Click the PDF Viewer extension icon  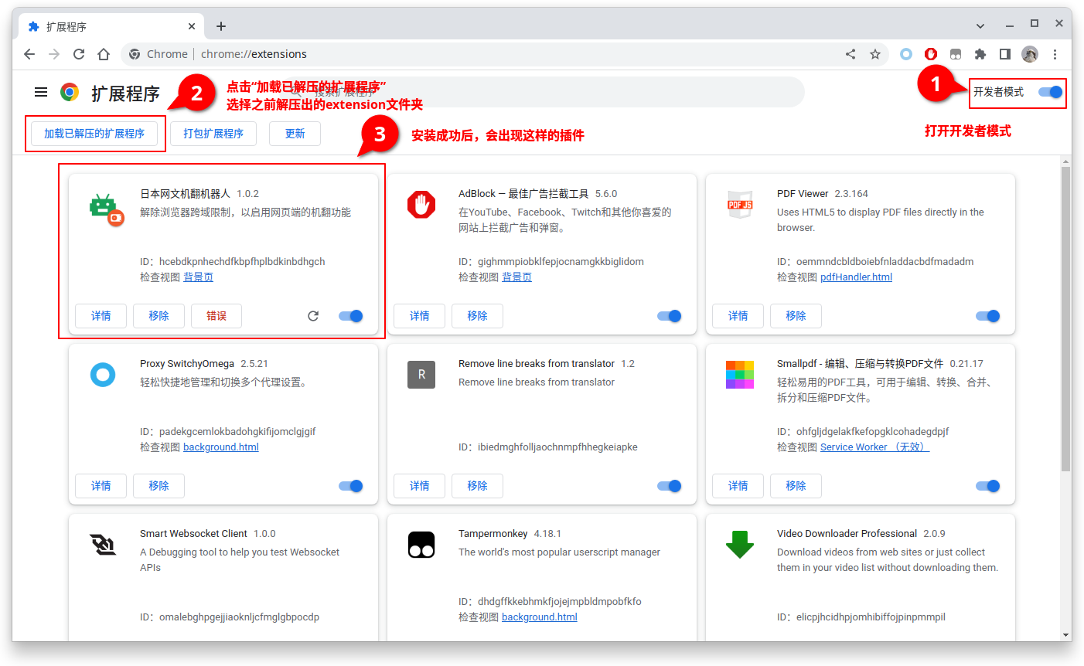coord(740,205)
